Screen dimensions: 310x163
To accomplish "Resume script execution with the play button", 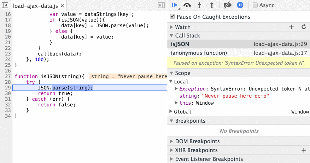I will [x=174, y=5].
